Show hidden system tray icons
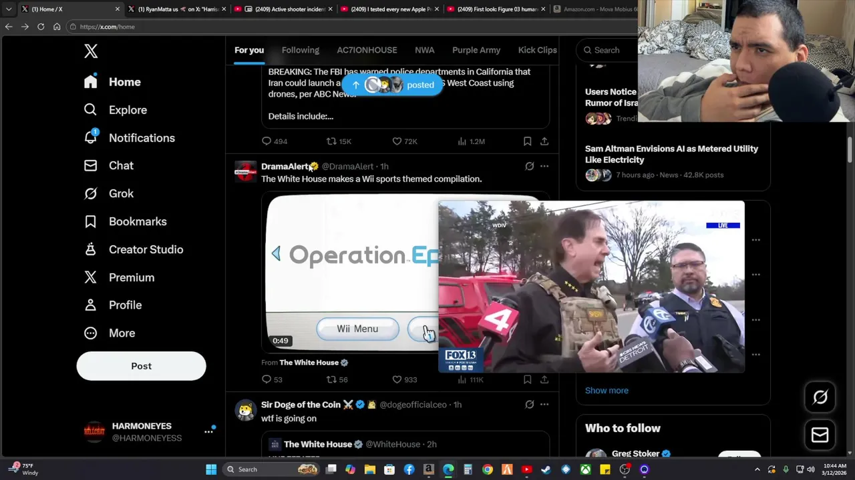The image size is (855, 480). pos(757,469)
